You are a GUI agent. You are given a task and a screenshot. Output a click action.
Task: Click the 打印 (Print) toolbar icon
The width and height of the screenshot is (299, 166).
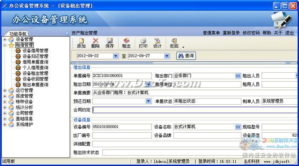tap(143, 43)
